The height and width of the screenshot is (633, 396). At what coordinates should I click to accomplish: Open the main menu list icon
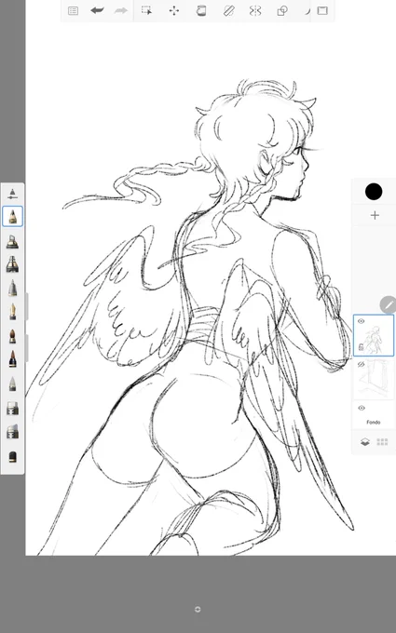click(x=73, y=11)
